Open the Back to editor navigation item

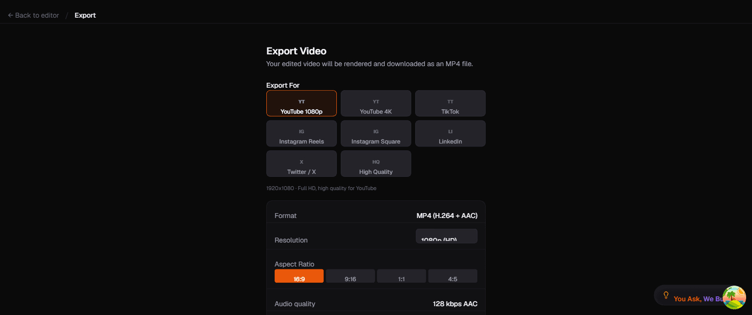pos(33,15)
